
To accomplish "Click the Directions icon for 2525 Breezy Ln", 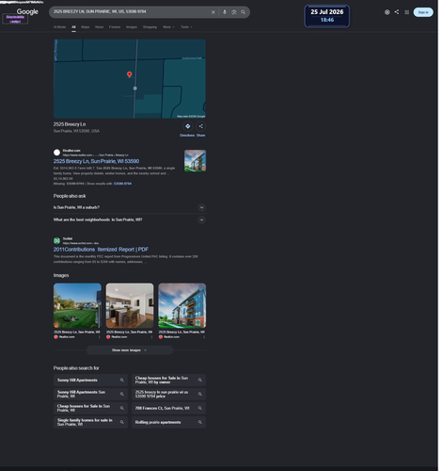I will point(187,126).
